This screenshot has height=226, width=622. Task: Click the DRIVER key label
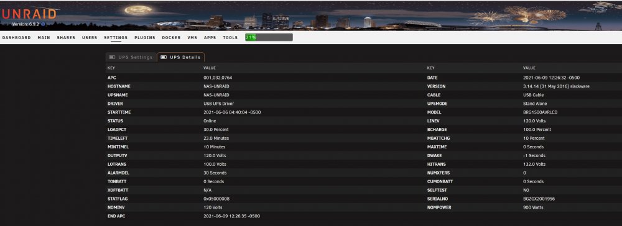(x=115, y=104)
